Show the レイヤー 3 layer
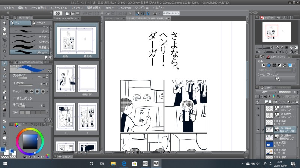The image size is (300, 168). click(258, 152)
